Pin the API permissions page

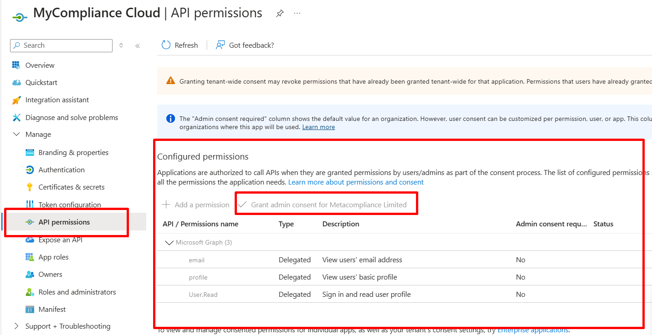click(280, 14)
